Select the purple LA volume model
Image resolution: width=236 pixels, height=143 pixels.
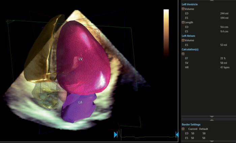pos(78,108)
